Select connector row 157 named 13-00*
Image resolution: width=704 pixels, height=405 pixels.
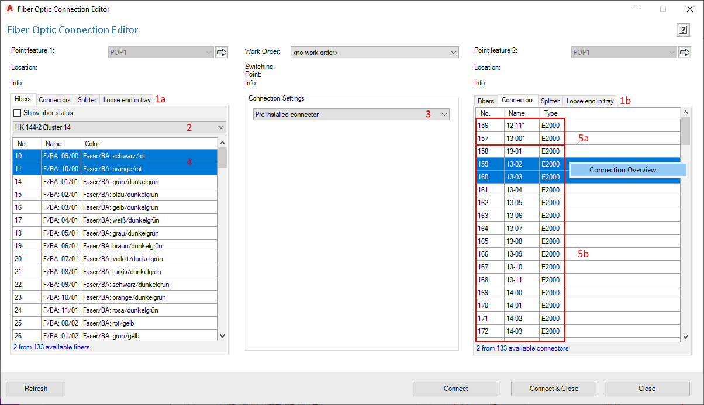[x=578, y=138]
